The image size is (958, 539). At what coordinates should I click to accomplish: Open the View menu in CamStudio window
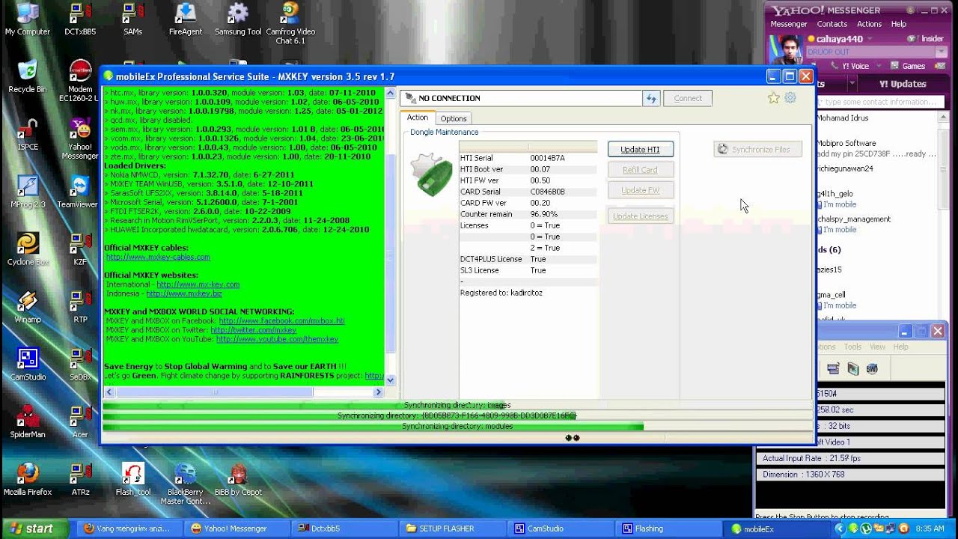877,347
